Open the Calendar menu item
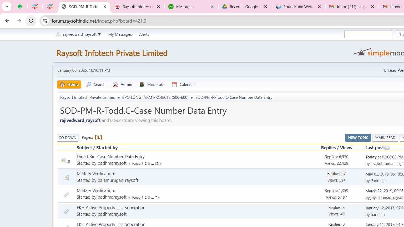This screenshot has height=227, width=404. (x=183, y=85)
